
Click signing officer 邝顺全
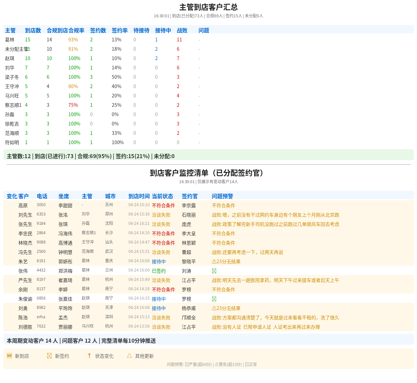pos(189,318)
